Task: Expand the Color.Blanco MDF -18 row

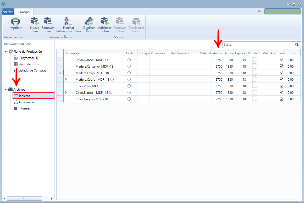Action: click(66, 92)
